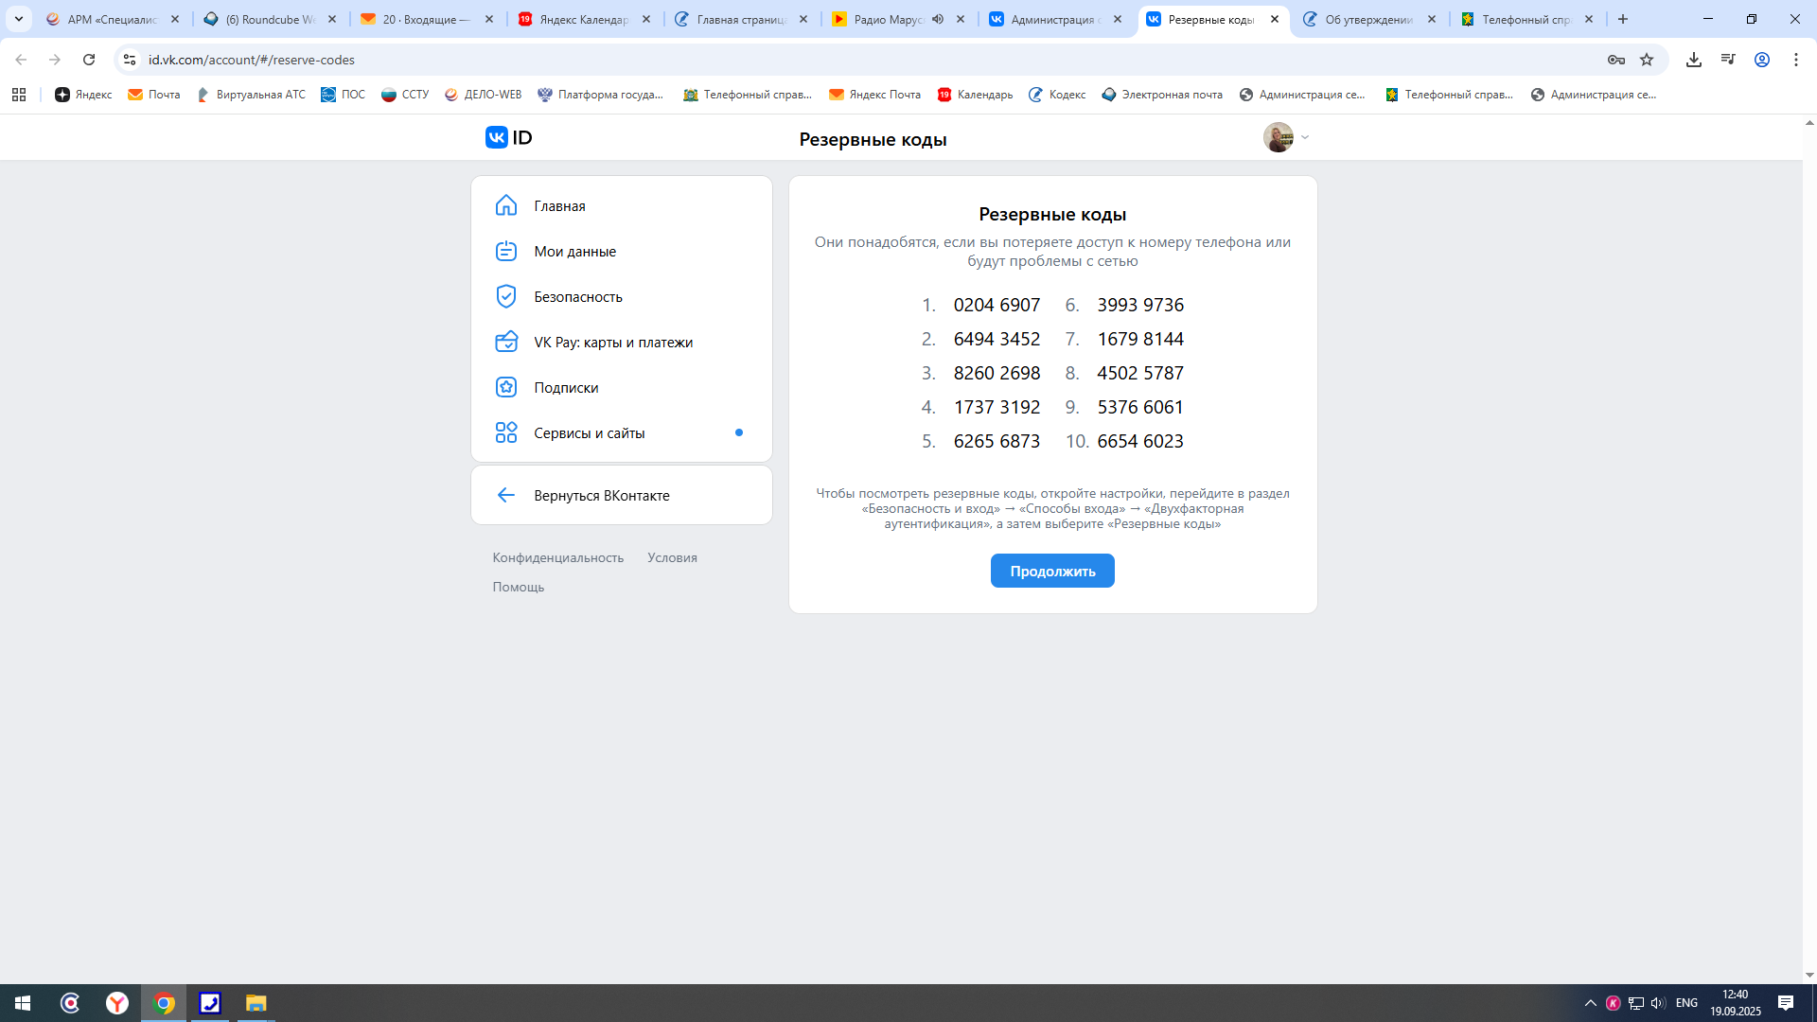Open the Конфиденциальность link
Image resolution: width=1817 pixels, height=1022 pixels.
tap(557, 557)
